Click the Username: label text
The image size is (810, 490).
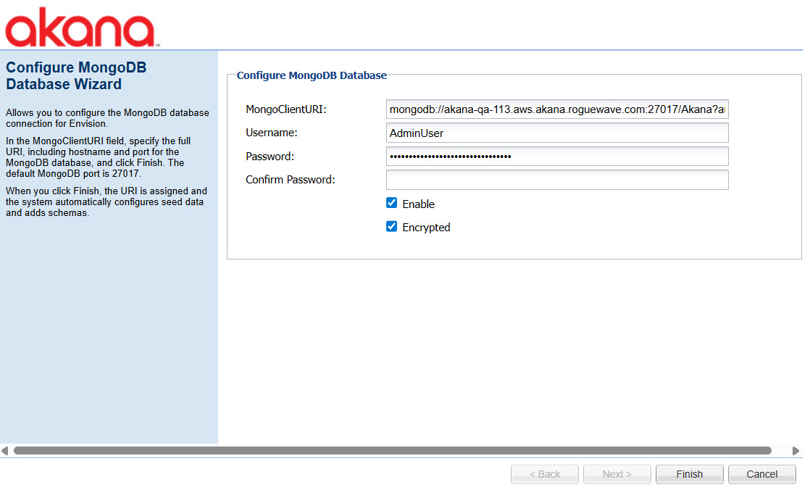272,133
